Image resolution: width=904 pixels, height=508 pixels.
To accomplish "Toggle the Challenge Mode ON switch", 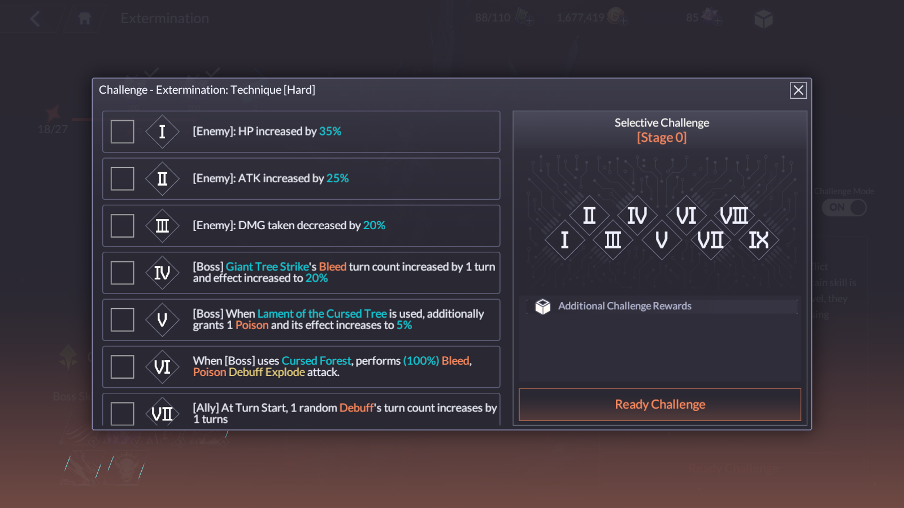I will point(844,207).
